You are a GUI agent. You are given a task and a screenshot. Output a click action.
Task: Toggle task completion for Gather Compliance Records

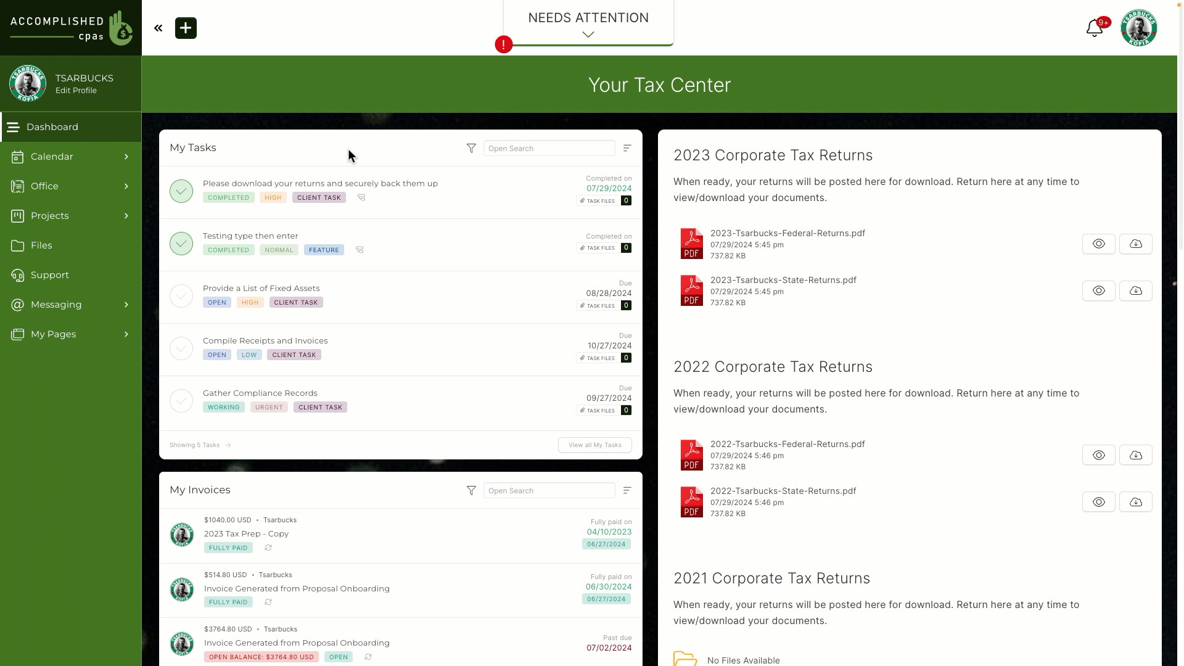(181, 400)
